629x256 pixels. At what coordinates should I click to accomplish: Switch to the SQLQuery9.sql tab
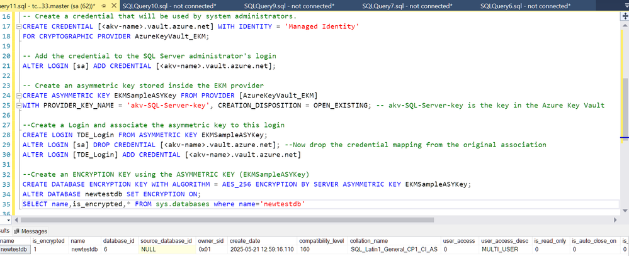[x=289, y=6]
